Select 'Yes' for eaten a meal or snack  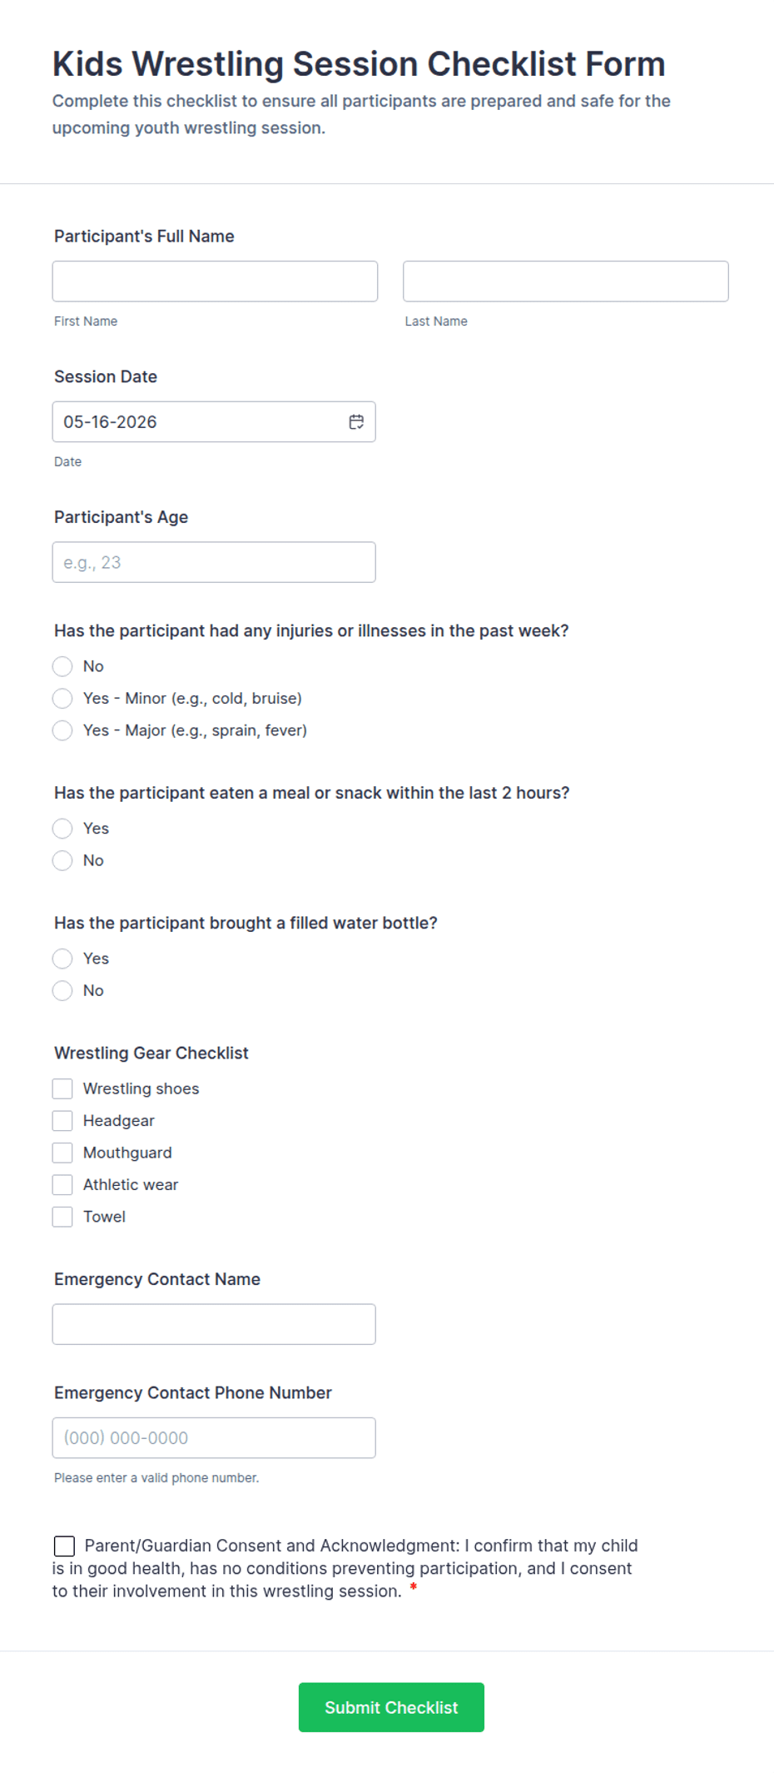click(62, 829)
